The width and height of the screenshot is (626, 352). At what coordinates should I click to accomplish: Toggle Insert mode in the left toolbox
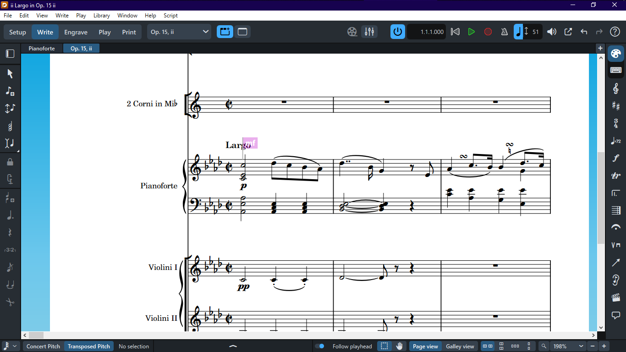(10, 143)
